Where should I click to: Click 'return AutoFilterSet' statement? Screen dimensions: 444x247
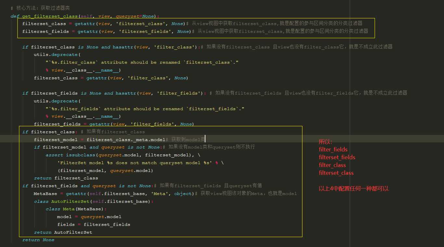tap(63, 232)
